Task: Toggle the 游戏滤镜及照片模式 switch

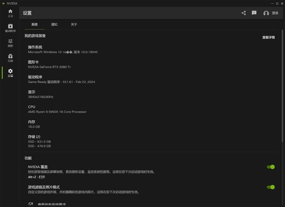Action: tap(271, 187)
